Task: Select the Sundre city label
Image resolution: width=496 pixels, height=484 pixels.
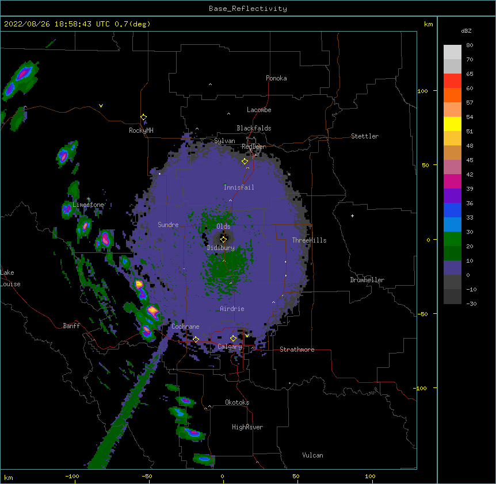Action: click(168, 225)
